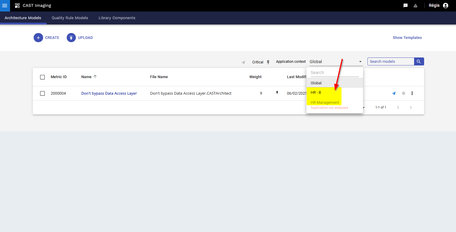456x232 pixels.
Task: Click the grey check status icon in row
Action: coord(403,93)
